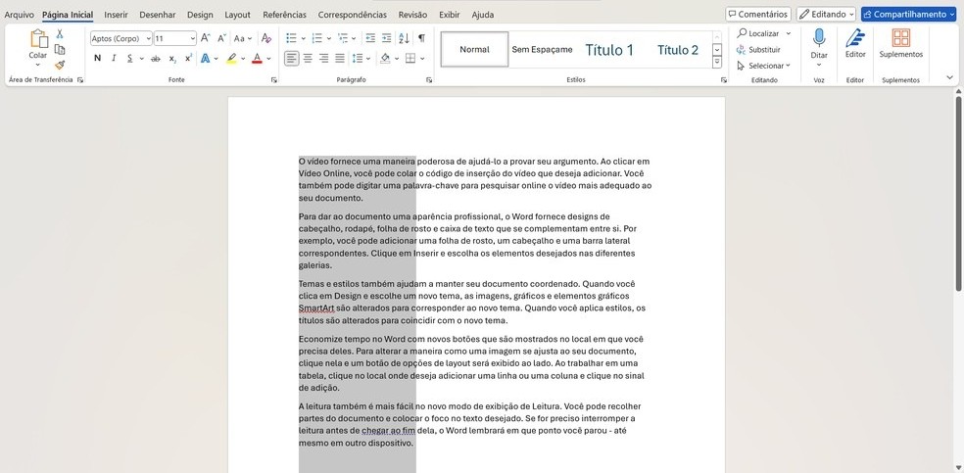This screenshot has height=473, width=964.
Task: Click the bullet list icon
Action: coord(291,38)
